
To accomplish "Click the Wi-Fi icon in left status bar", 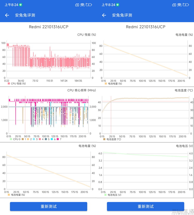I will [82, 5].
